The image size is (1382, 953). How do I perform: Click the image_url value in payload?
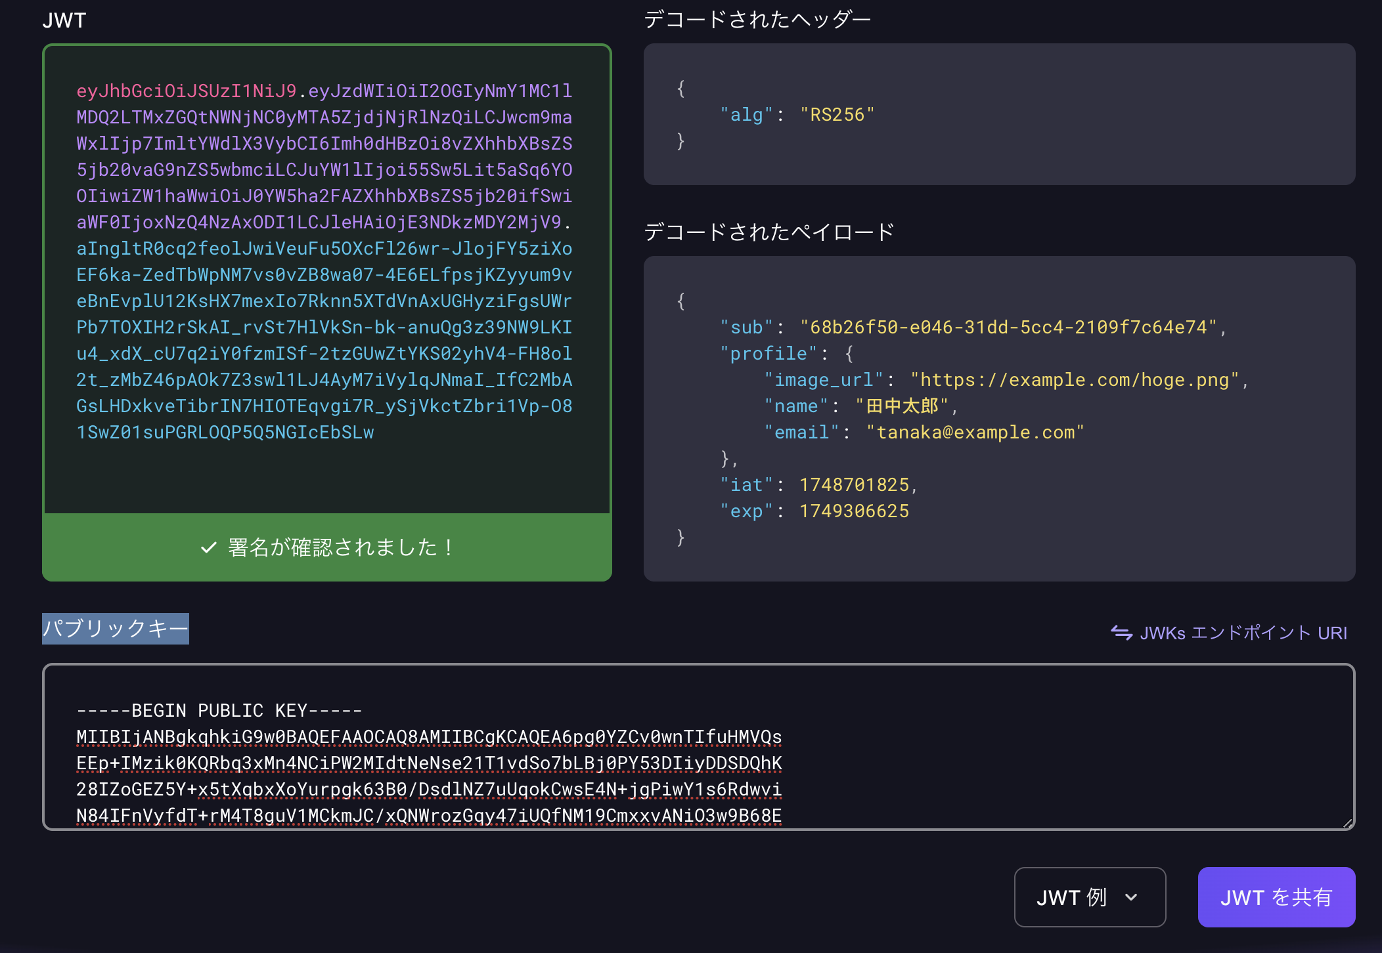1074,380
